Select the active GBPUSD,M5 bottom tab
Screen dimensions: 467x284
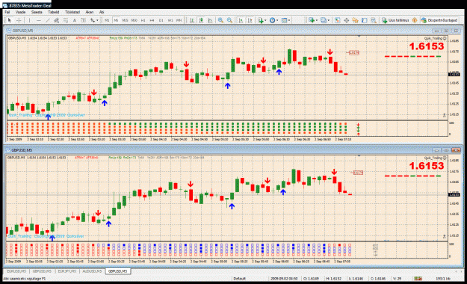coord(117,271)
